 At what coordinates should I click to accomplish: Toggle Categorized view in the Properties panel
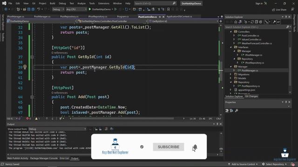tap(227, 110)
